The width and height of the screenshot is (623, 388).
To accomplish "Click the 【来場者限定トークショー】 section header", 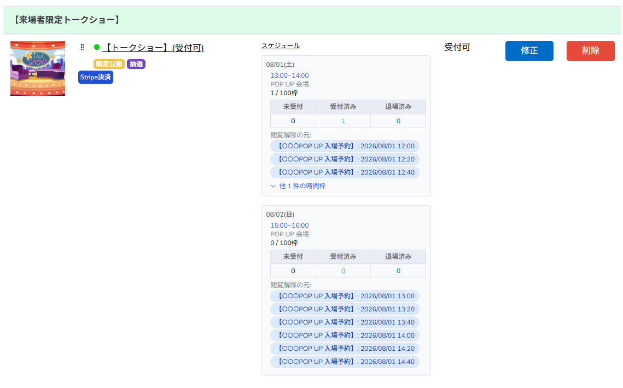I will coord(312,20).
